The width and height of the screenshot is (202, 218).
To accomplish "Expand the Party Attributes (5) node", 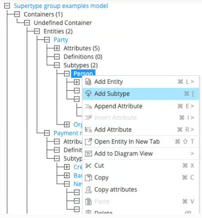I will coord(57,48).
